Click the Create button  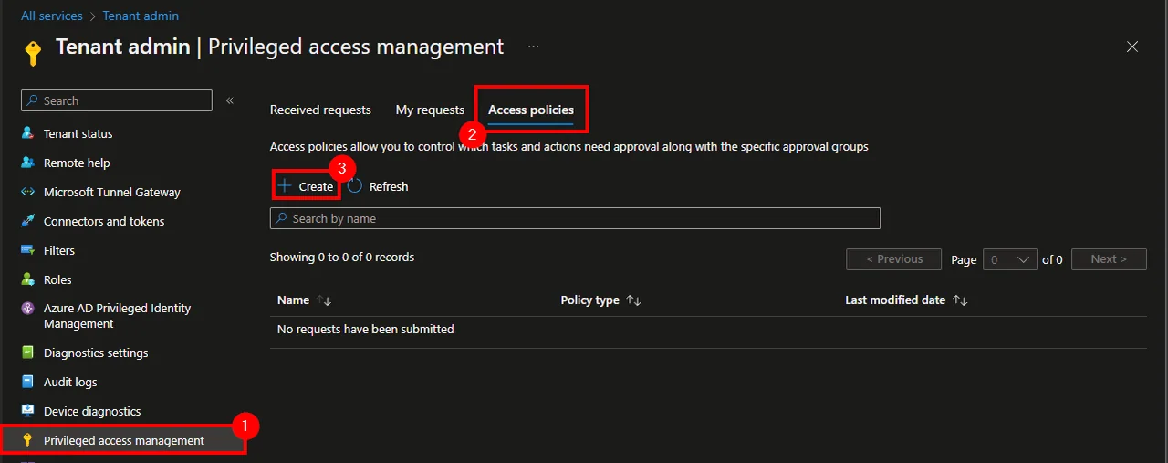point(306,186)
